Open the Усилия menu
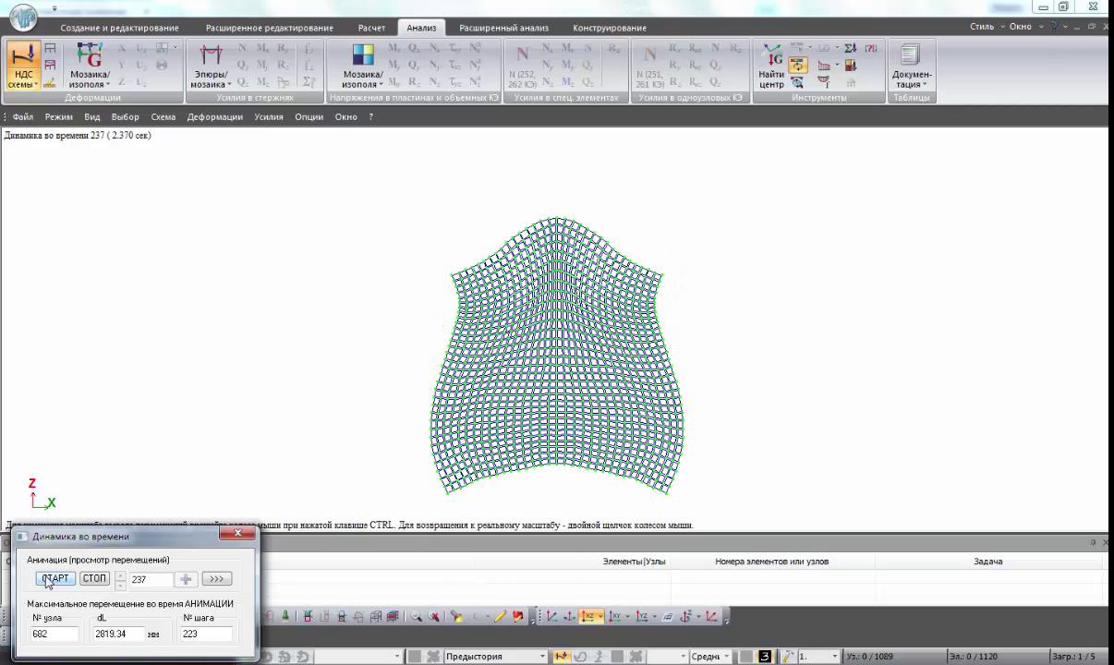This screenshot has width=1114, height=665. coord(269,117)
